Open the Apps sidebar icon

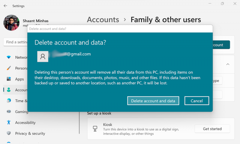(x=9, y=79)
